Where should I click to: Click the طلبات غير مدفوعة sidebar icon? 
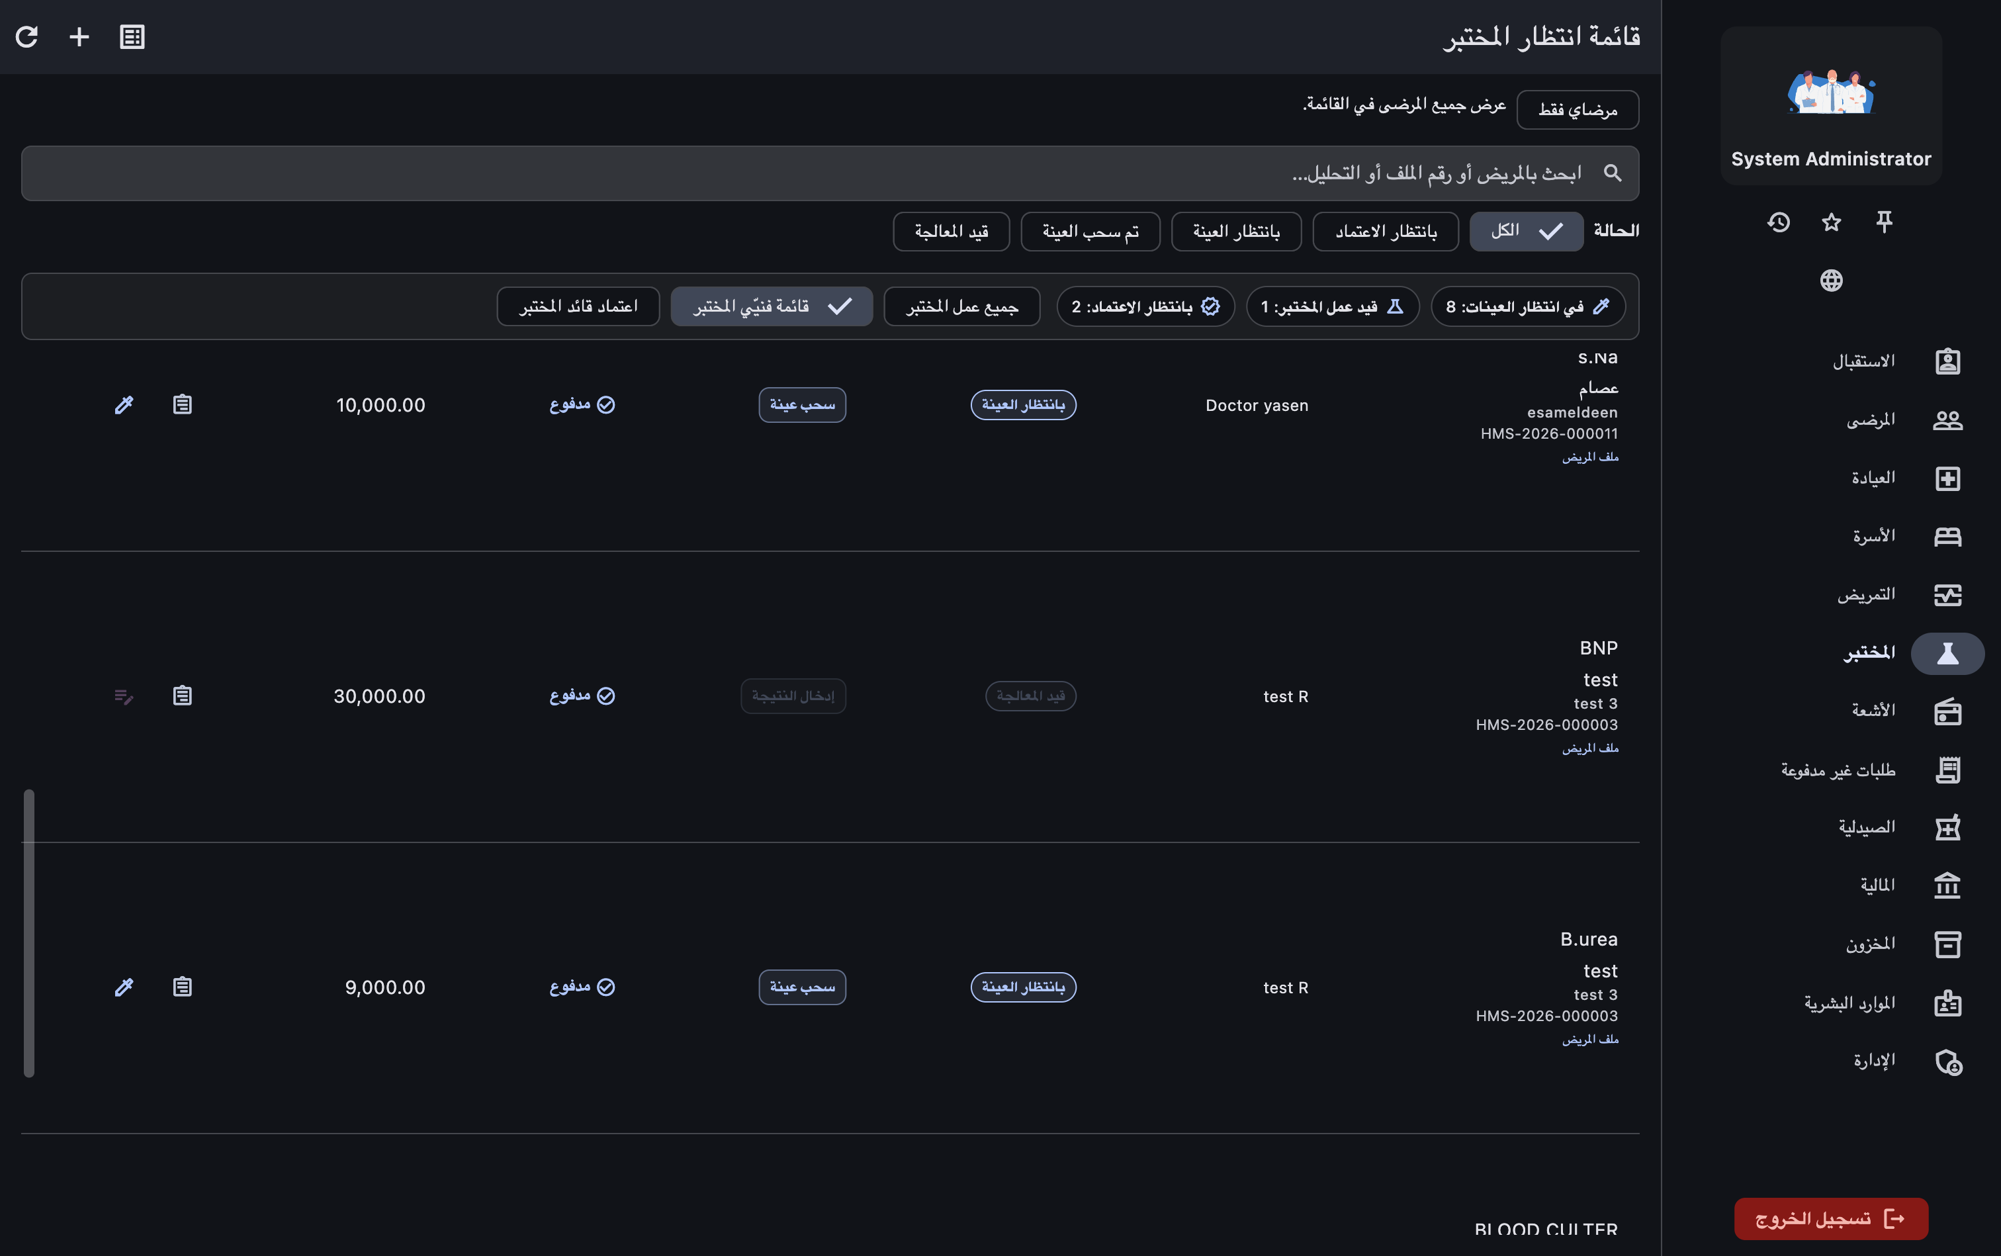1947,770
